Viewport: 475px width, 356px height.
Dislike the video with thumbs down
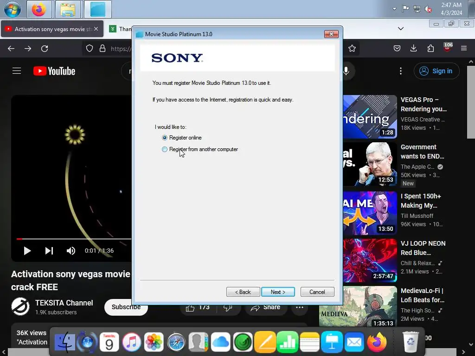point(228,308)
